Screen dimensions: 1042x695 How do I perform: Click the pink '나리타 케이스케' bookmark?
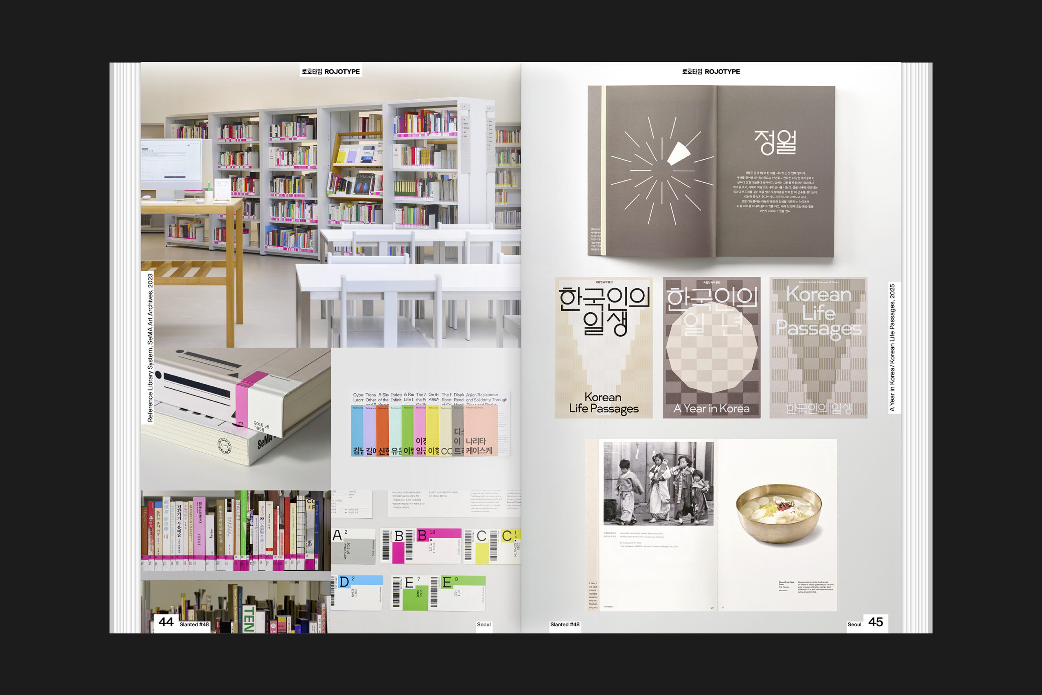(x=481, y=430)
